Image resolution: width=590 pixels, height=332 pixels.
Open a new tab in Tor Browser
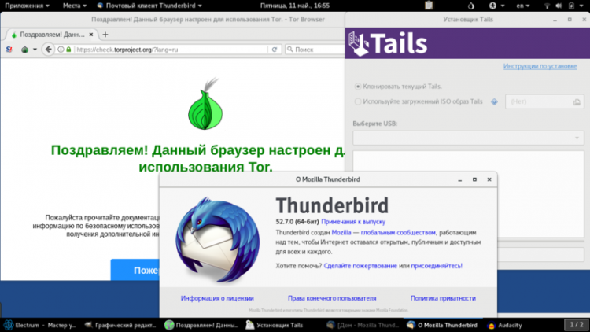point(105,35)
